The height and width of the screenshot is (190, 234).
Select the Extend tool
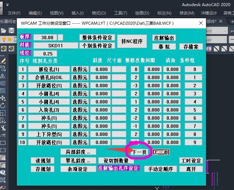coord(3,135)
